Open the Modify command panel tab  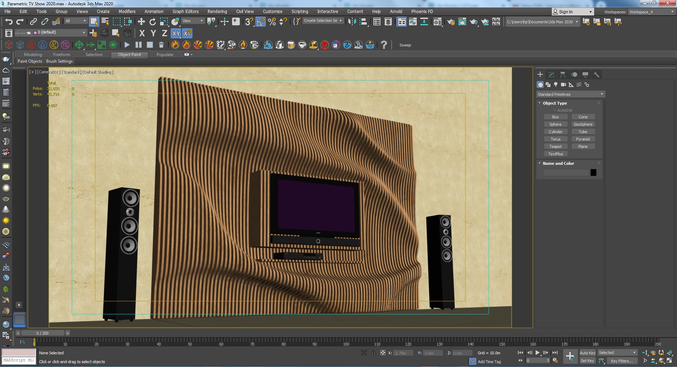(x=551, y=75)
